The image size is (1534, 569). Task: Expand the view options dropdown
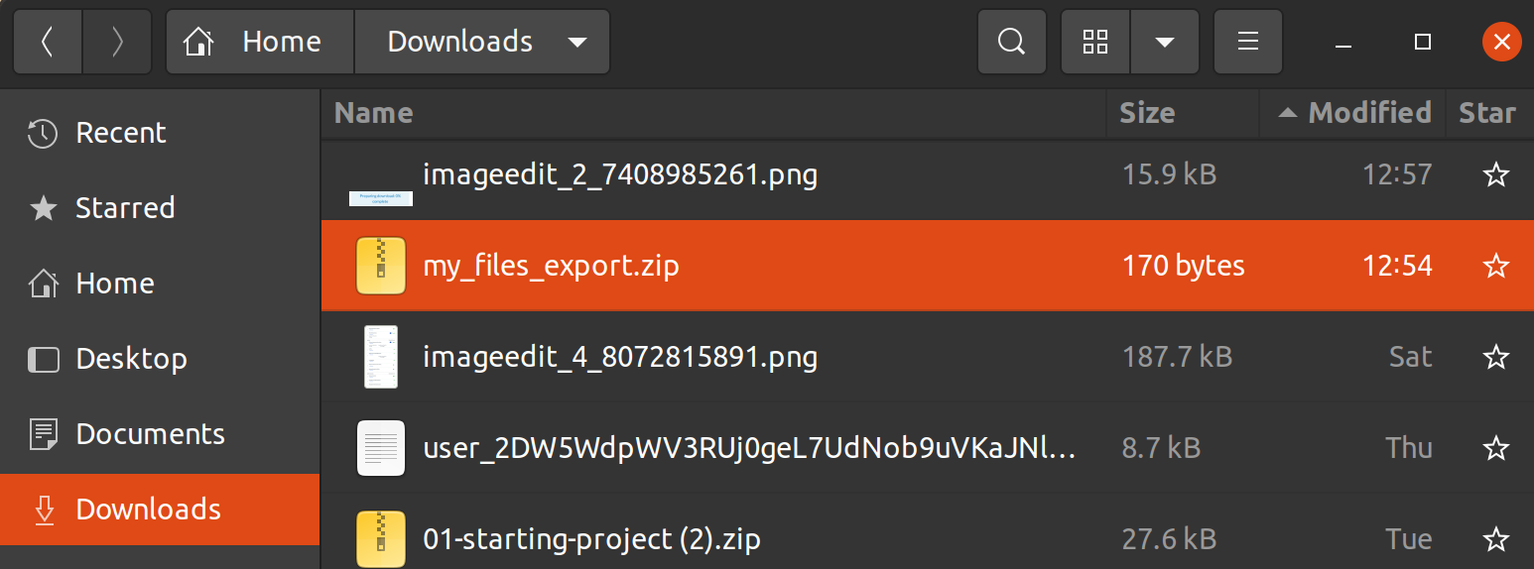click(1165, 42)
